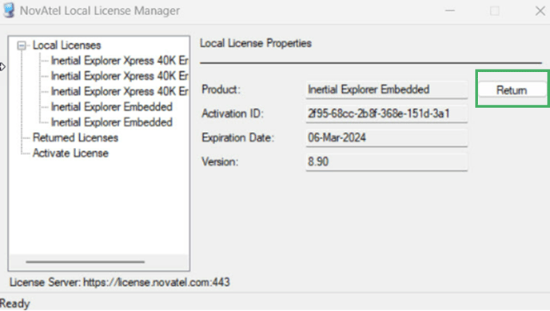The image size is (550, 311).
Task: Select second Inertial Explorer Embedded license
Action: [112, 122]
